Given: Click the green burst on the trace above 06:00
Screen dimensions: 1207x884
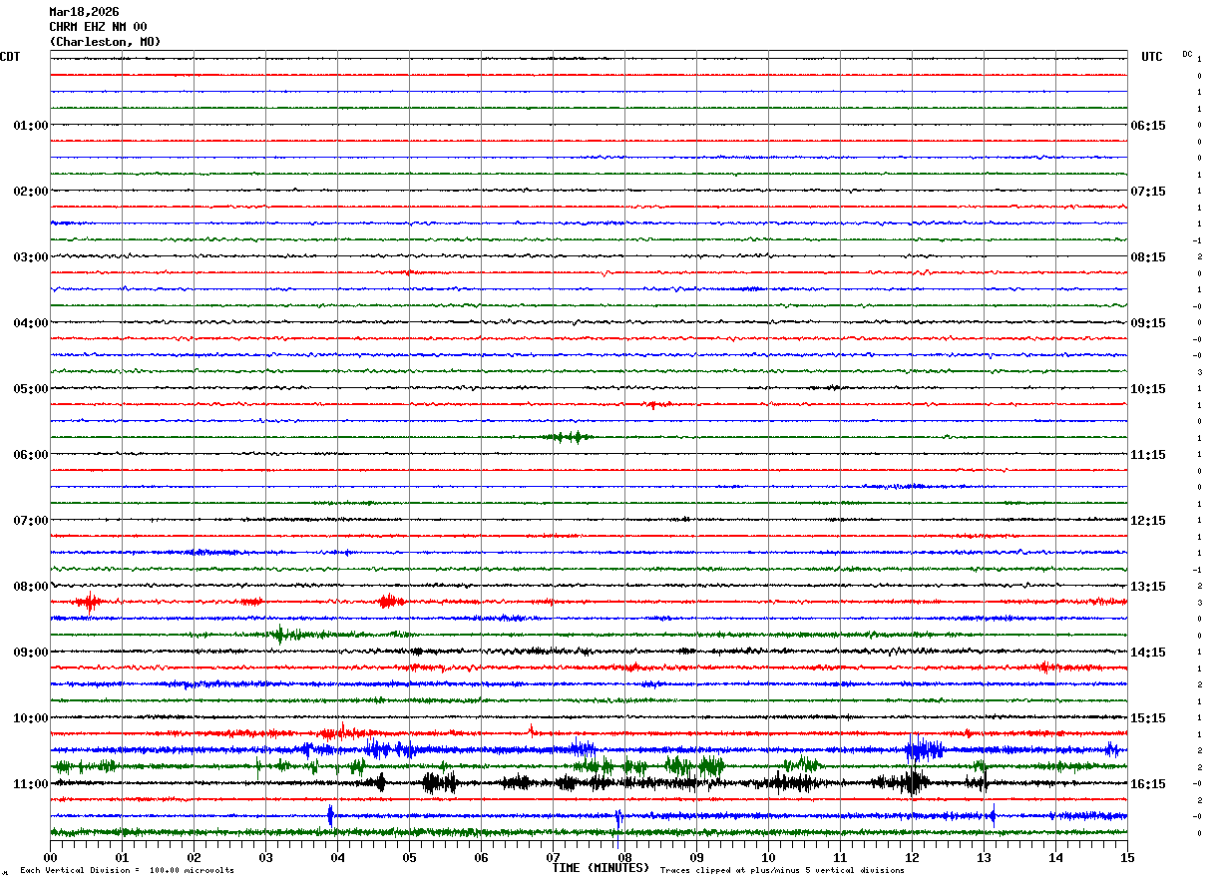Looking at the screenshot, I should click(x=569, y=437).
